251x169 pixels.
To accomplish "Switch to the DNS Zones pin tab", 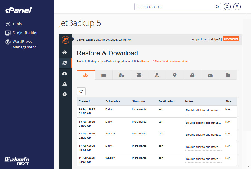I will tap(175, 75).
